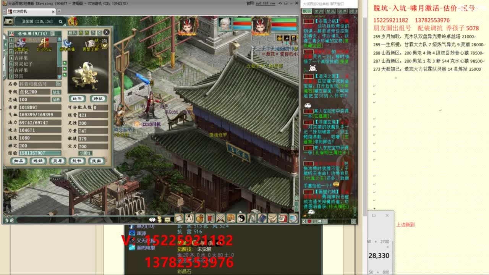Open the yin-yang icon in toolbar
This screenshot has width=489, height=275.
241,218
